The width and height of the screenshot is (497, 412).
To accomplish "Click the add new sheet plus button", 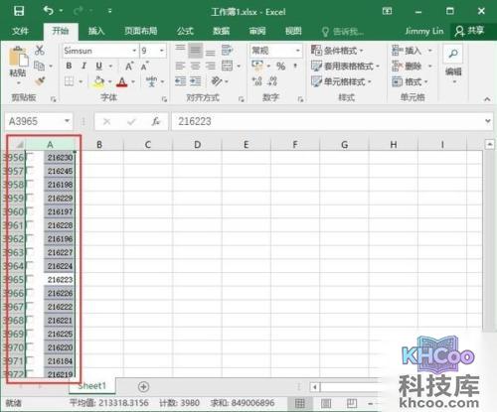I will tap(143, 386).
